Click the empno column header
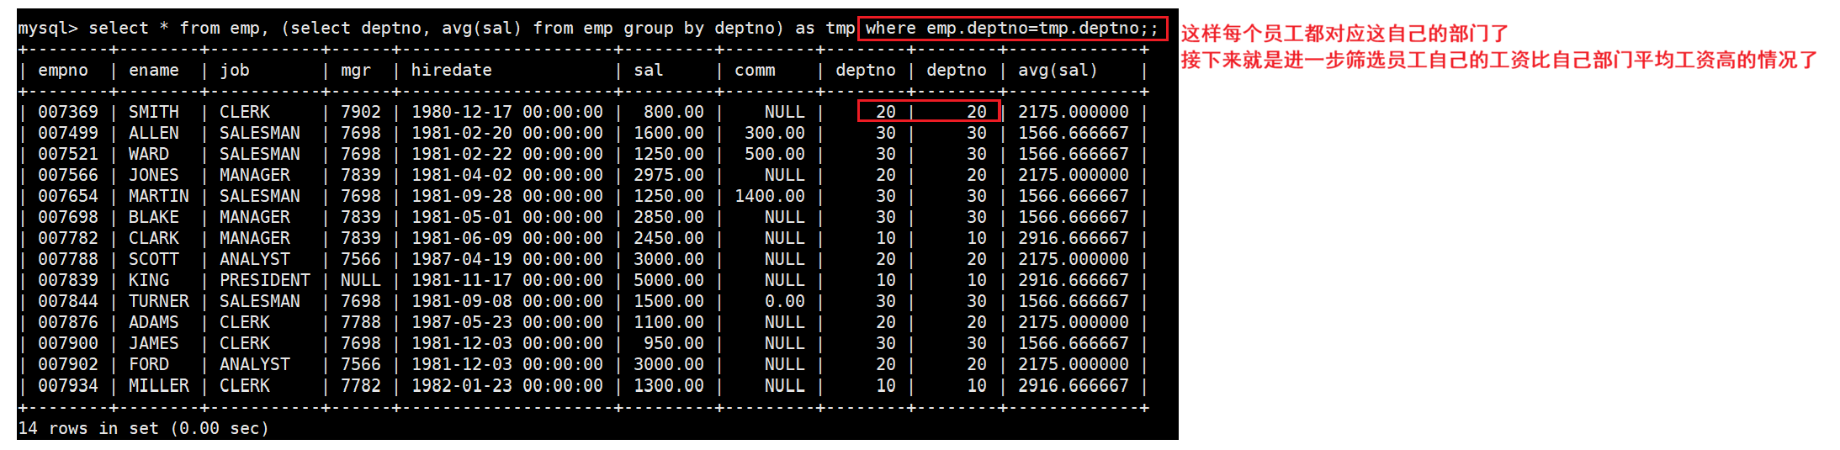Screen dimensions: 1840x450 tap(63, 71)
